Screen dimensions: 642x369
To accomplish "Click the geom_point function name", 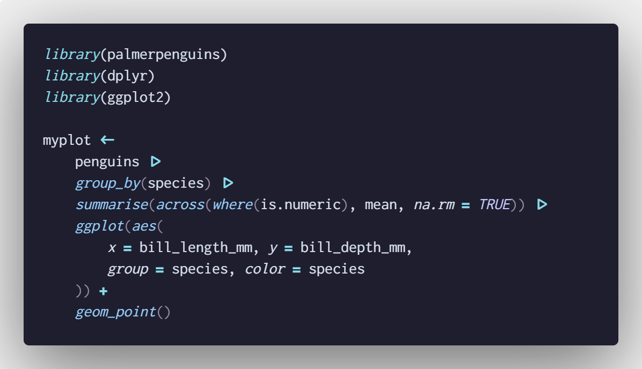I will click(x=115, y=312).
